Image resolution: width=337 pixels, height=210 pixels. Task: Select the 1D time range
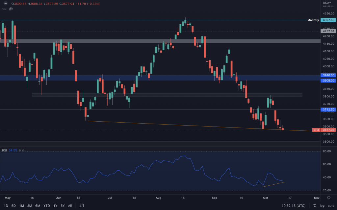click(x=6, y=206)
